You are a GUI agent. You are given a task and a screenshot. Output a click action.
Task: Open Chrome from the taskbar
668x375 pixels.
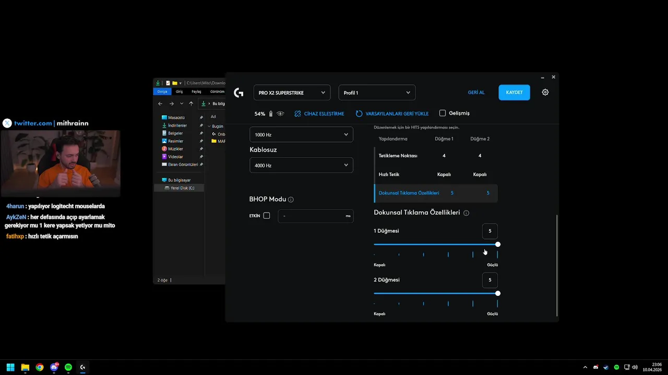(40, 367)
